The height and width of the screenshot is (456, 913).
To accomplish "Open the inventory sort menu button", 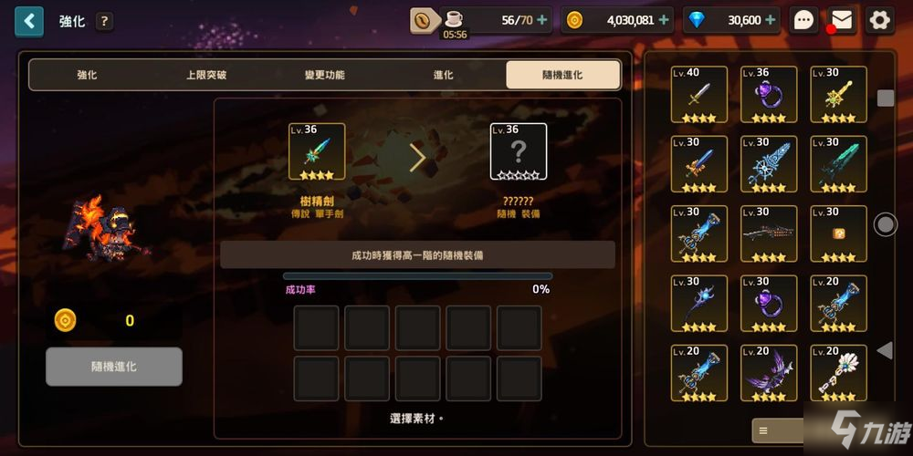I will pyautogui.click(x=777, y=431).
